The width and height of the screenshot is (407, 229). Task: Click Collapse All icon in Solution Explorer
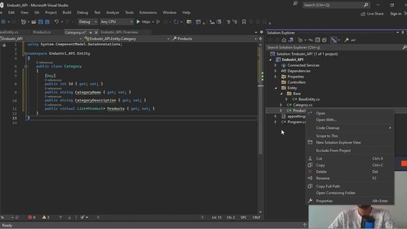pos(317,40)
